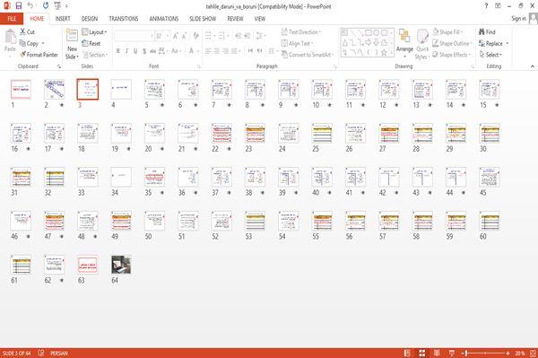Click the Undo arrow icon

(x=30, y=5)
